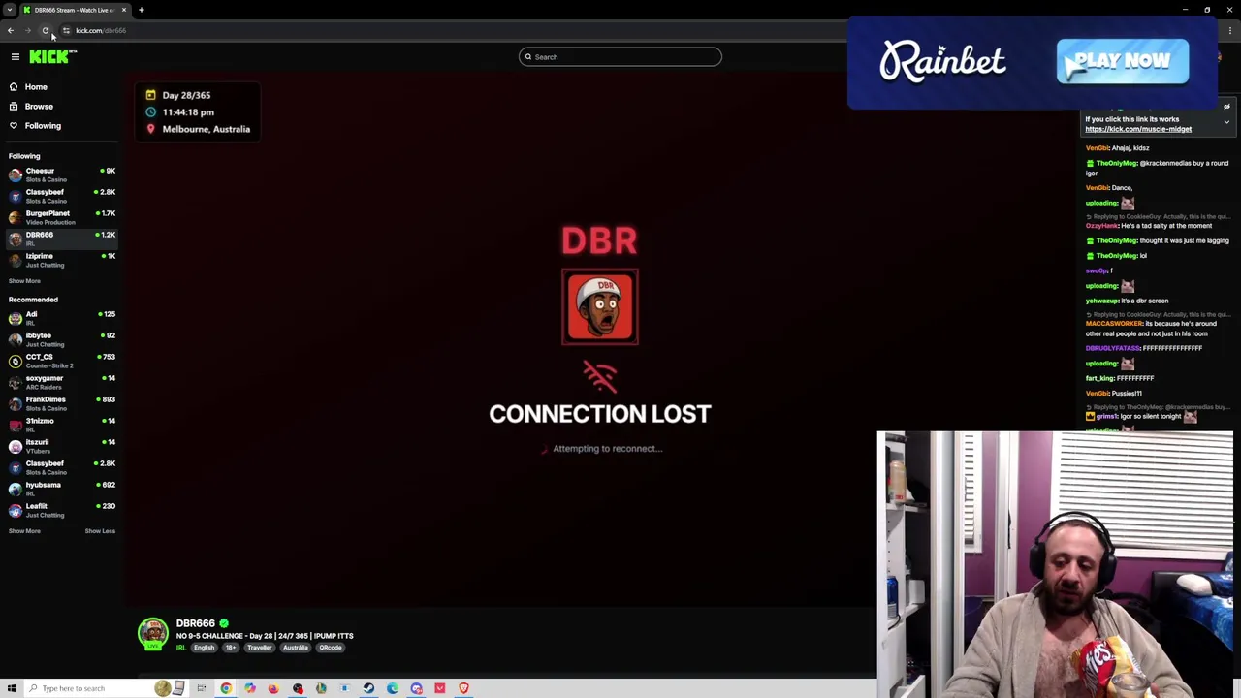Viewport: 1241px width, 698px height.
Task: Open the site information icon beside the URL
Action: click(x=66, y=30)
